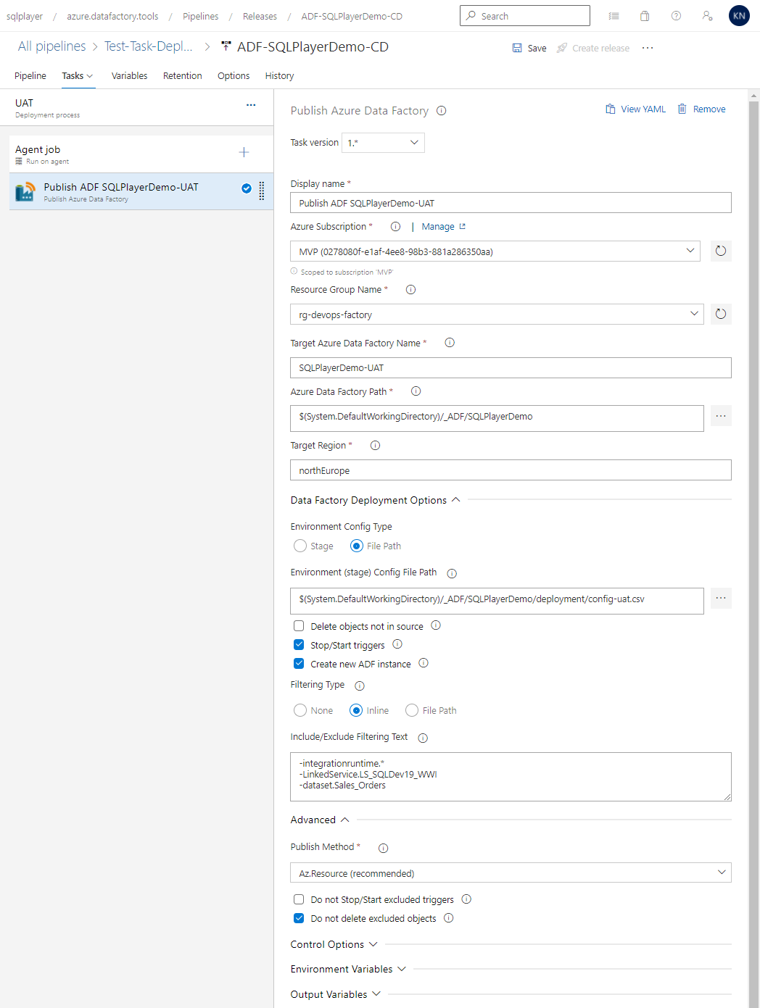Screen dimensions: 760x1008
Task: Select File Path filtering type
Action: click(411, 710)
